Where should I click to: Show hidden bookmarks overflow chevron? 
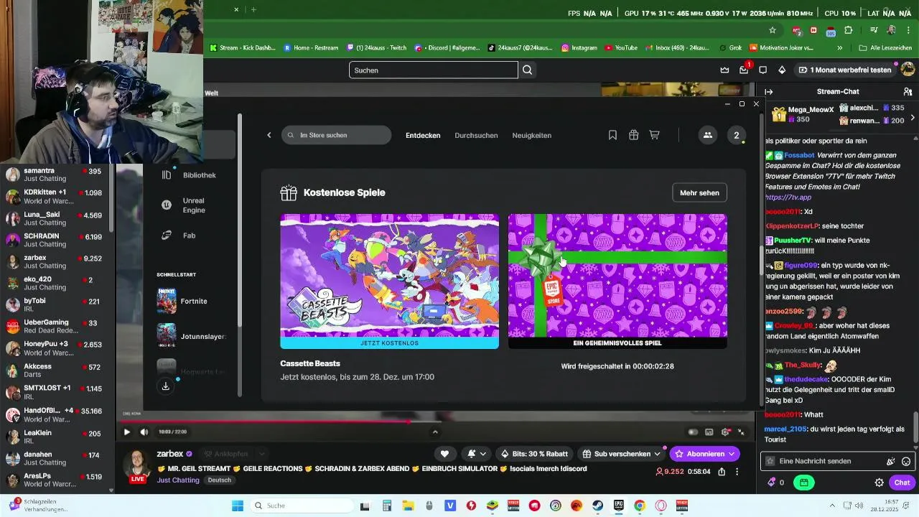tap(840, 48)
